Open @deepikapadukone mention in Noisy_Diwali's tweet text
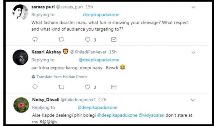 click(x=117, y=115)
